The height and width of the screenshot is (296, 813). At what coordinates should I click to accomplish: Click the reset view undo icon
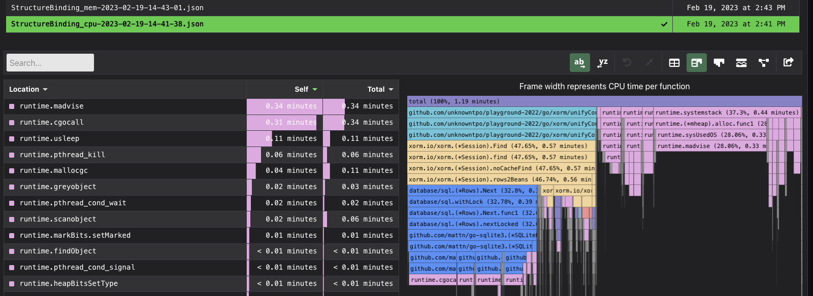pyautogui.click(x=627, y=62)
